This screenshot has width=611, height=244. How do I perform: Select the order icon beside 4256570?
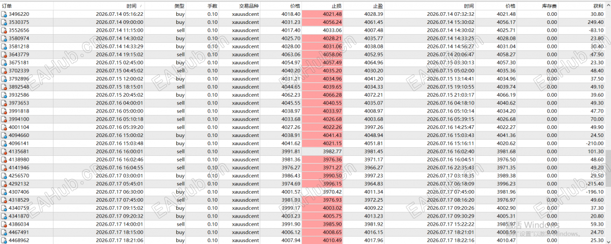point(5,175)
